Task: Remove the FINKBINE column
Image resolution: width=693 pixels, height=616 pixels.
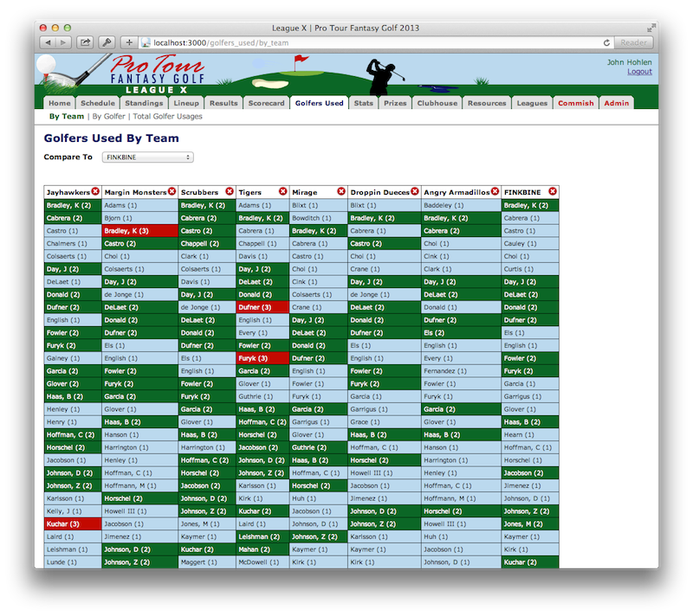Action: coord(553,191)
